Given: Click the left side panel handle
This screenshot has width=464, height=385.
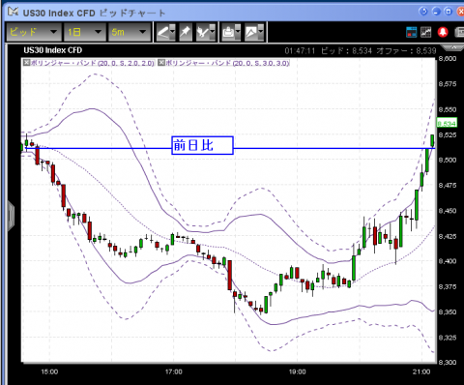Looking at the screenshot, I should tap(11, 216).
